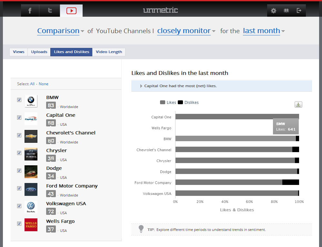
Task: Toggle the Wells Fargo checkbox
Action: [19, 224]
